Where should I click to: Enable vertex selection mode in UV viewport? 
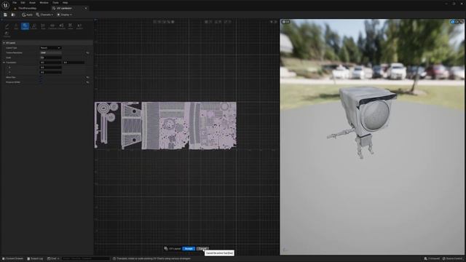[154, 22]
